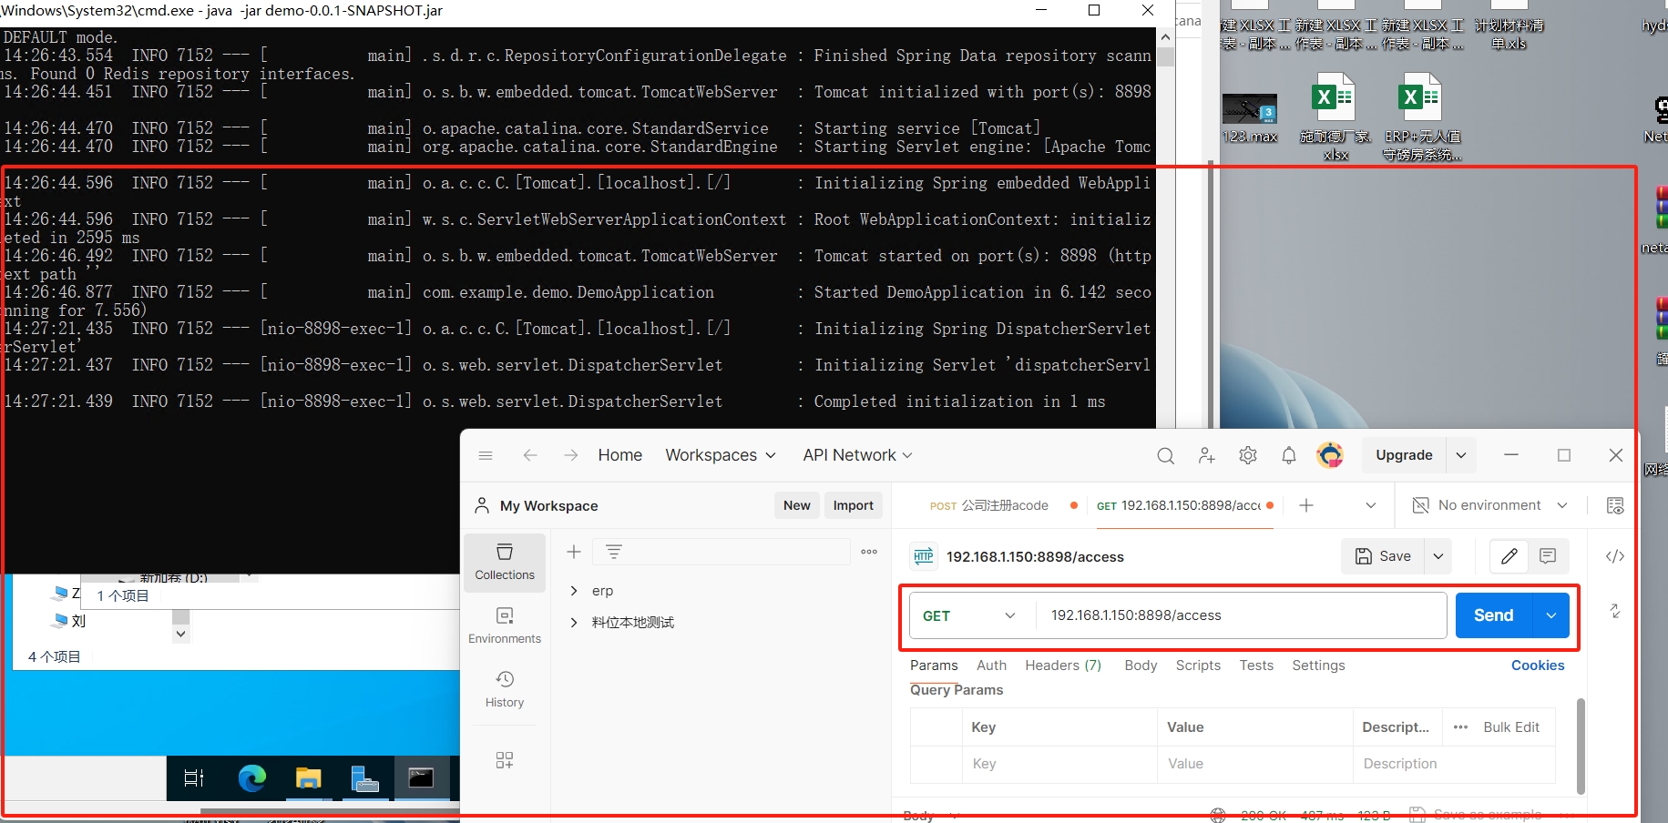The height and width of the screenshot is (823, 1668).
Task: Open File Explorer from the taskbar
Action: [x=309, y=778]
